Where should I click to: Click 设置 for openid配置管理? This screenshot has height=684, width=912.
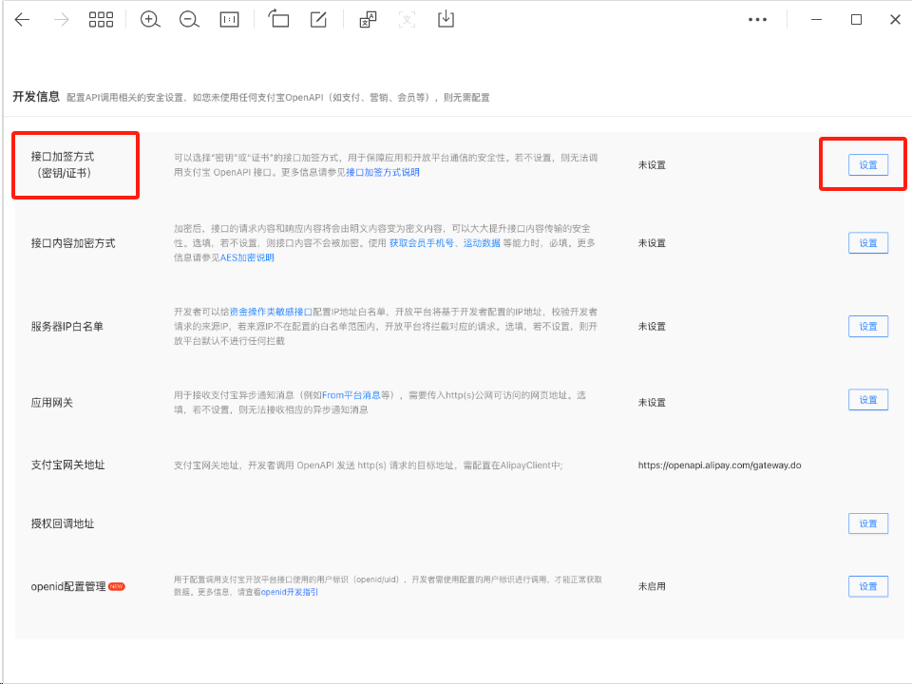(x=867, y=586)
